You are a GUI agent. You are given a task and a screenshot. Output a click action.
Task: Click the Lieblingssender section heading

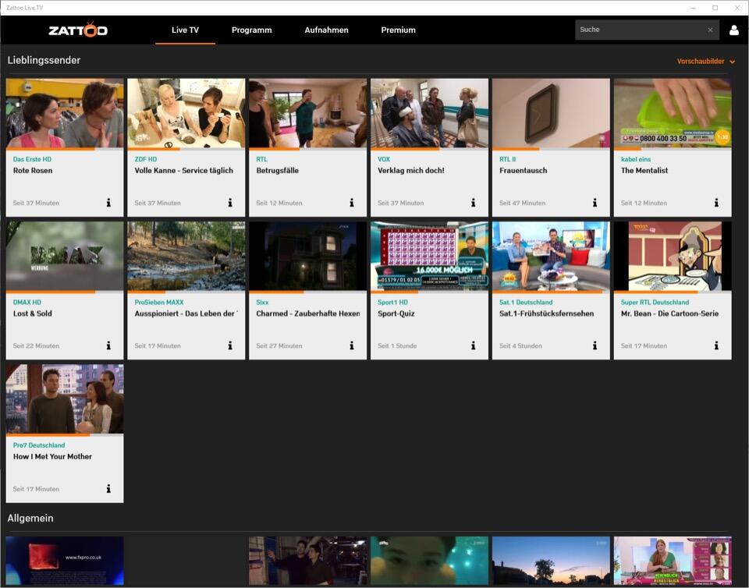(x=44, y=60)
